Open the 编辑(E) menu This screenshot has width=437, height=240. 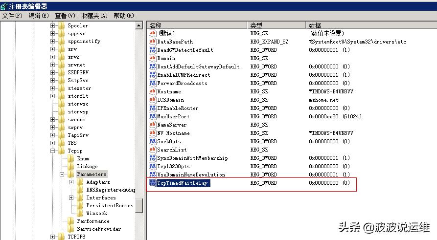coord(39,16)
